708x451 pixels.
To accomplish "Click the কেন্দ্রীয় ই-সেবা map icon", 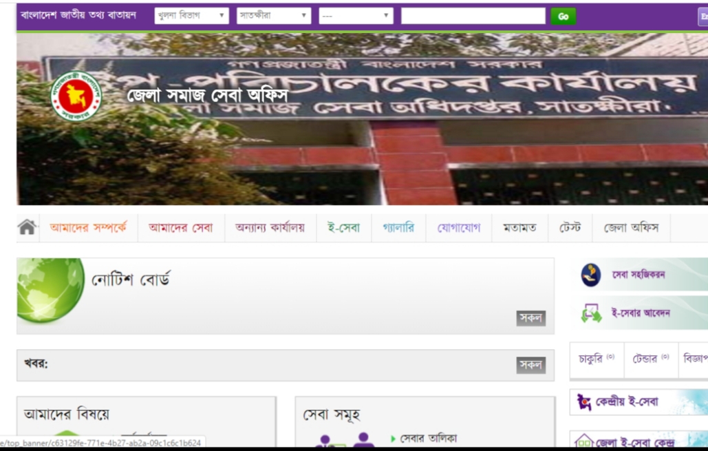I will click(584, 402).
